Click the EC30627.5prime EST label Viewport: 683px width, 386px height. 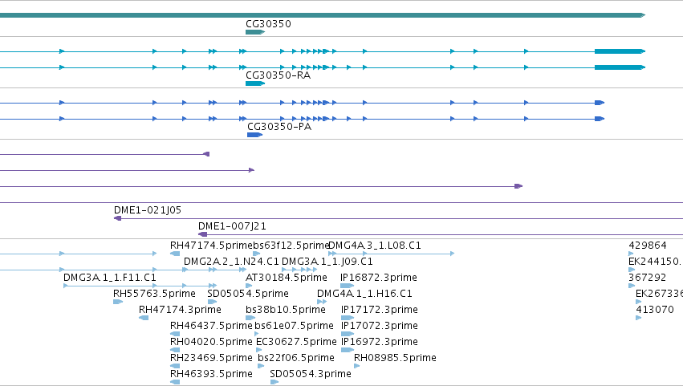[x=296, y=342]
